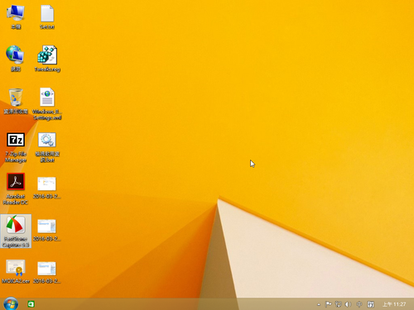Show hidden tray icons arrow
This screenshot has width=414, height=310.
(319, 304)
